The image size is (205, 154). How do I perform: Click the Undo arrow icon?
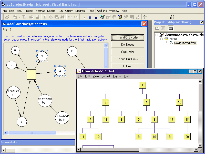click(x=70, y=17)
